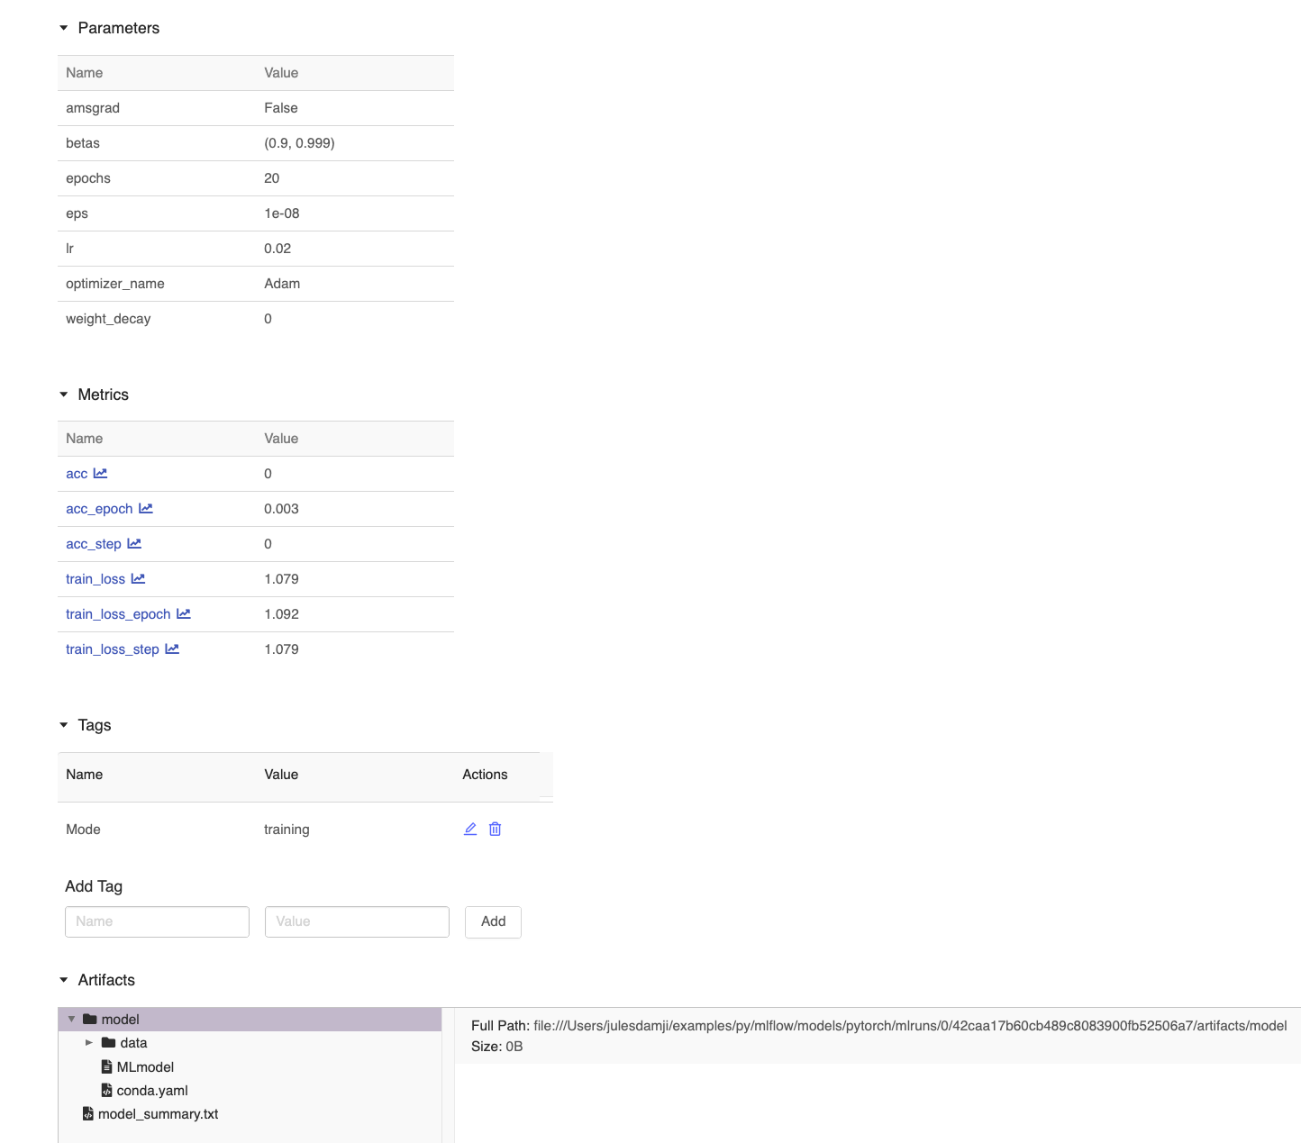Open conda.yaml in the artifact tree
The width and height of the screenshot is (1301, 1143).
pos(151,1091)
